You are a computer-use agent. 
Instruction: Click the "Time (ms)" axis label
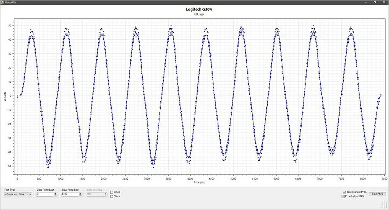click(199, 182)
